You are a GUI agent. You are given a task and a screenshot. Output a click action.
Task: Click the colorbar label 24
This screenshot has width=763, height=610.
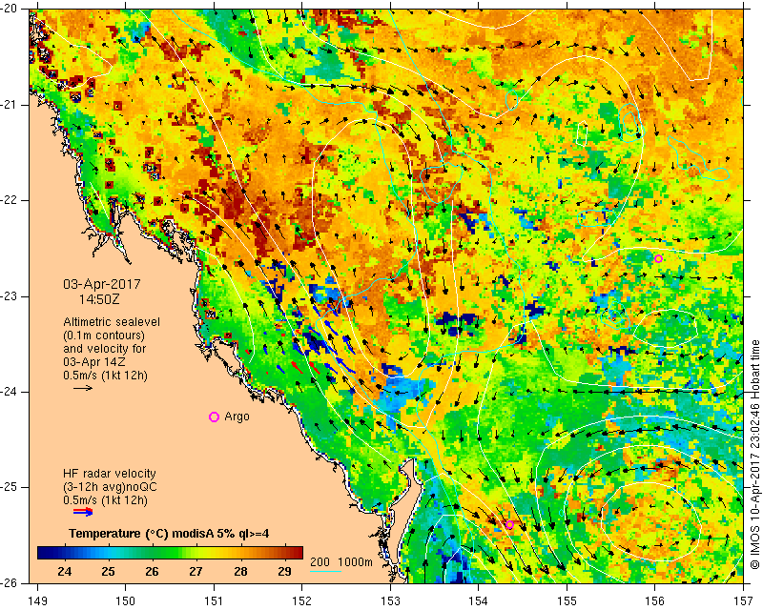[64, 571]
